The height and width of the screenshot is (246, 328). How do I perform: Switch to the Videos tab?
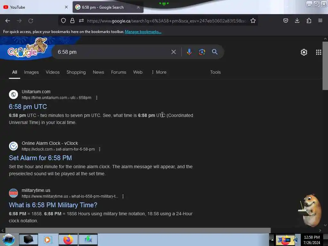53,72
